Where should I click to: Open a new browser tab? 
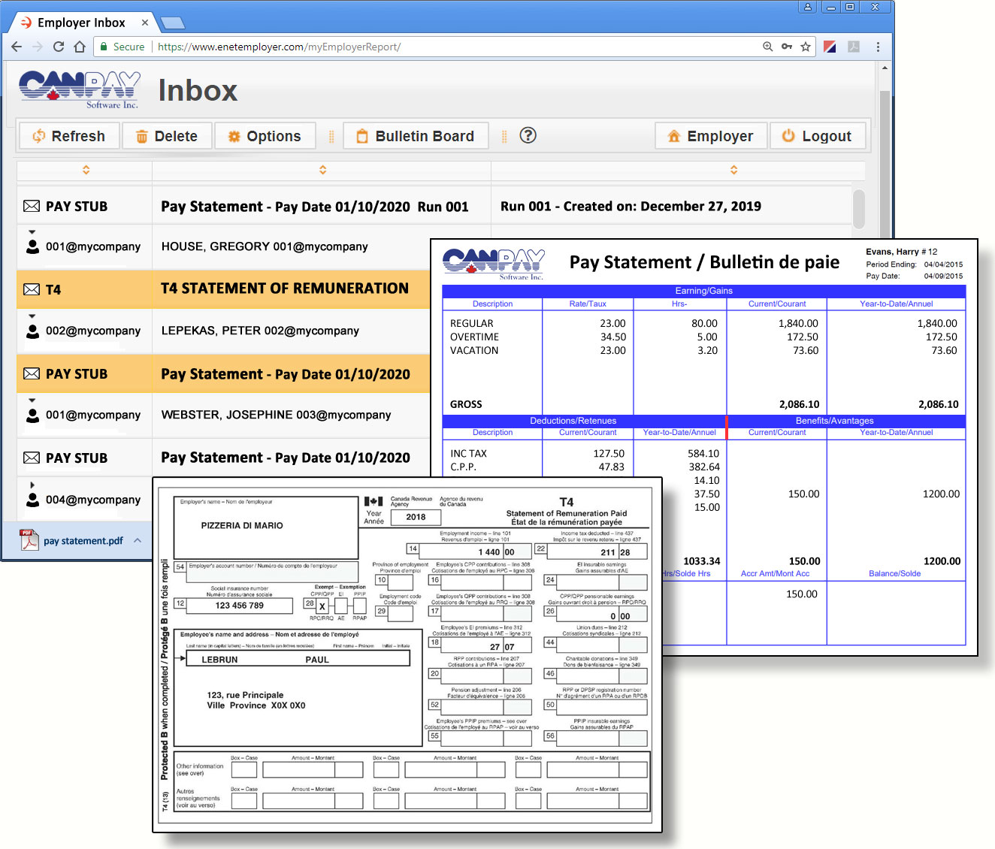pos(172,23)
